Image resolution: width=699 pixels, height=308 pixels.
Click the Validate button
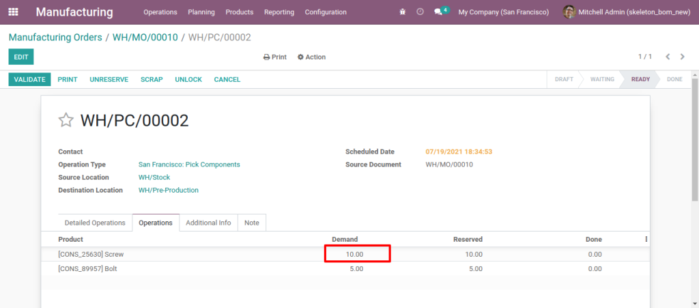(x=29, y=79)
